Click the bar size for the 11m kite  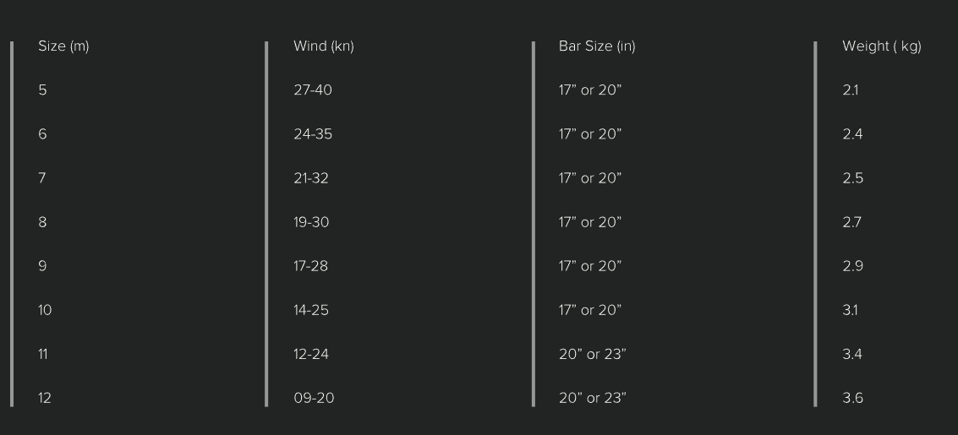(x=592, y=354)
